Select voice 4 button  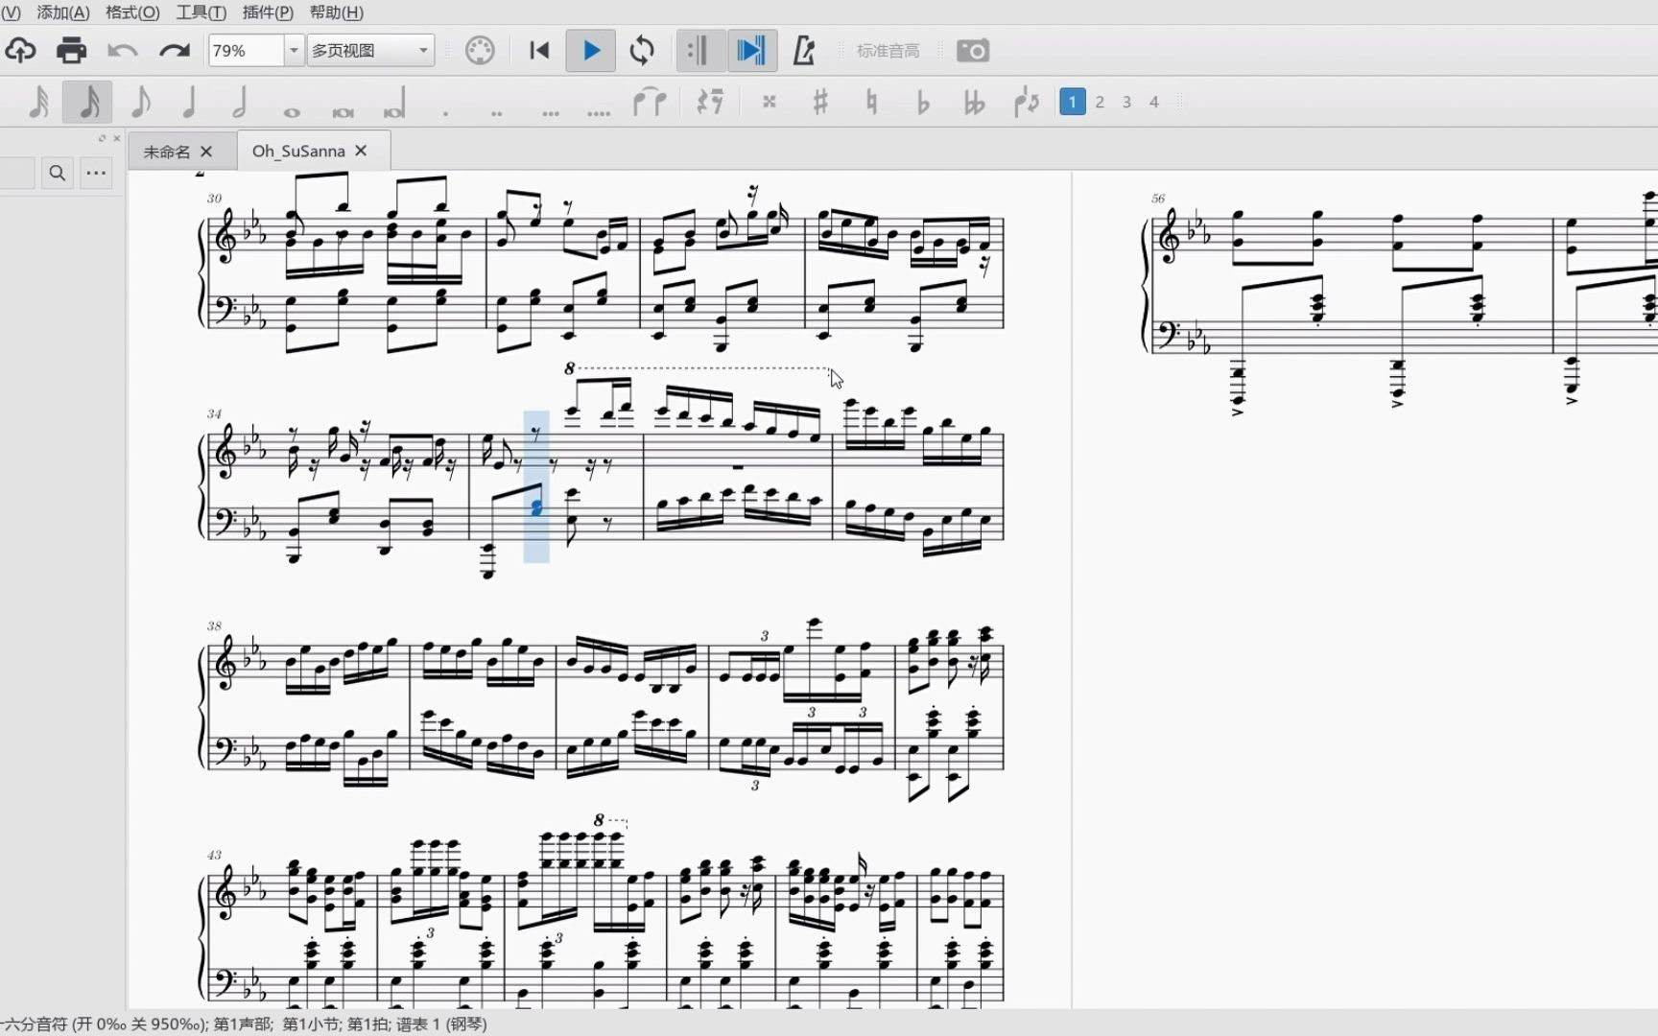[x=1154, y=102]
